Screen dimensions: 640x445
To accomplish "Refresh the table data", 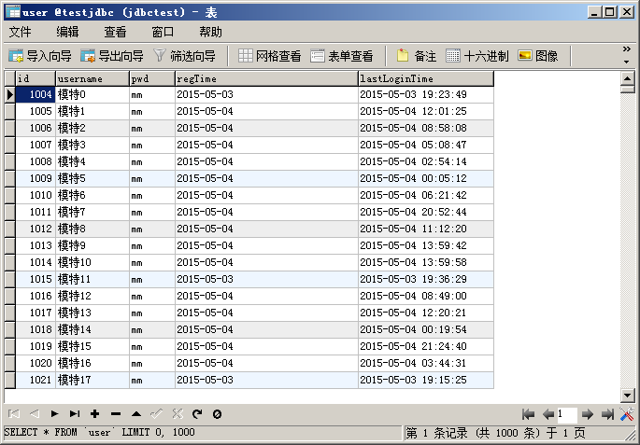I will tap(197, 414).
